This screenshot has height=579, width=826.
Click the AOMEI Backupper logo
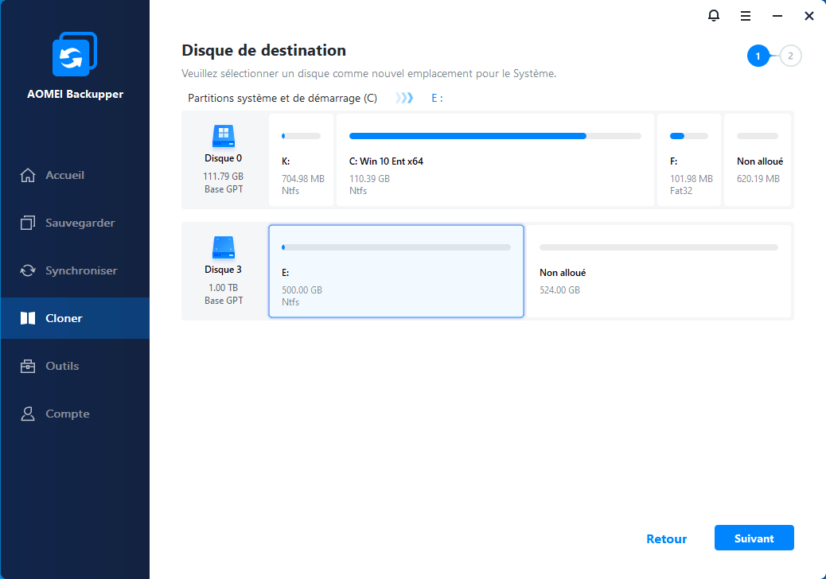point(75,54)
